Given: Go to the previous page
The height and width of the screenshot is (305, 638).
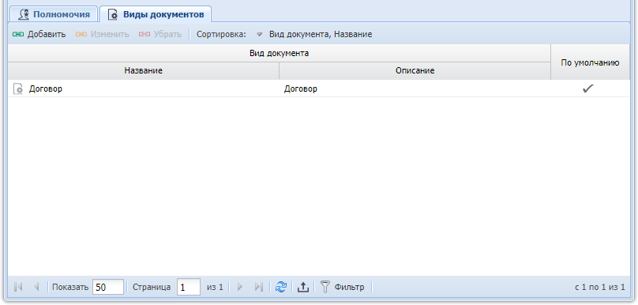Looking at the screenshot, I should (x=36, y=287).
